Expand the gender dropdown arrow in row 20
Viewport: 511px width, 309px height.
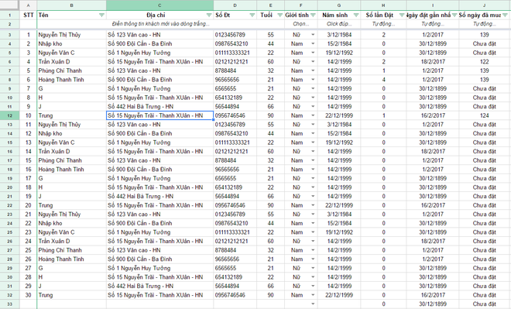(313, 187)
